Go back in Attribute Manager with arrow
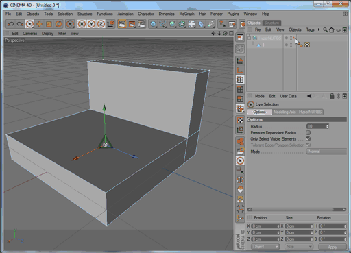Screen dimensions: 351x253 coord(309,96)
